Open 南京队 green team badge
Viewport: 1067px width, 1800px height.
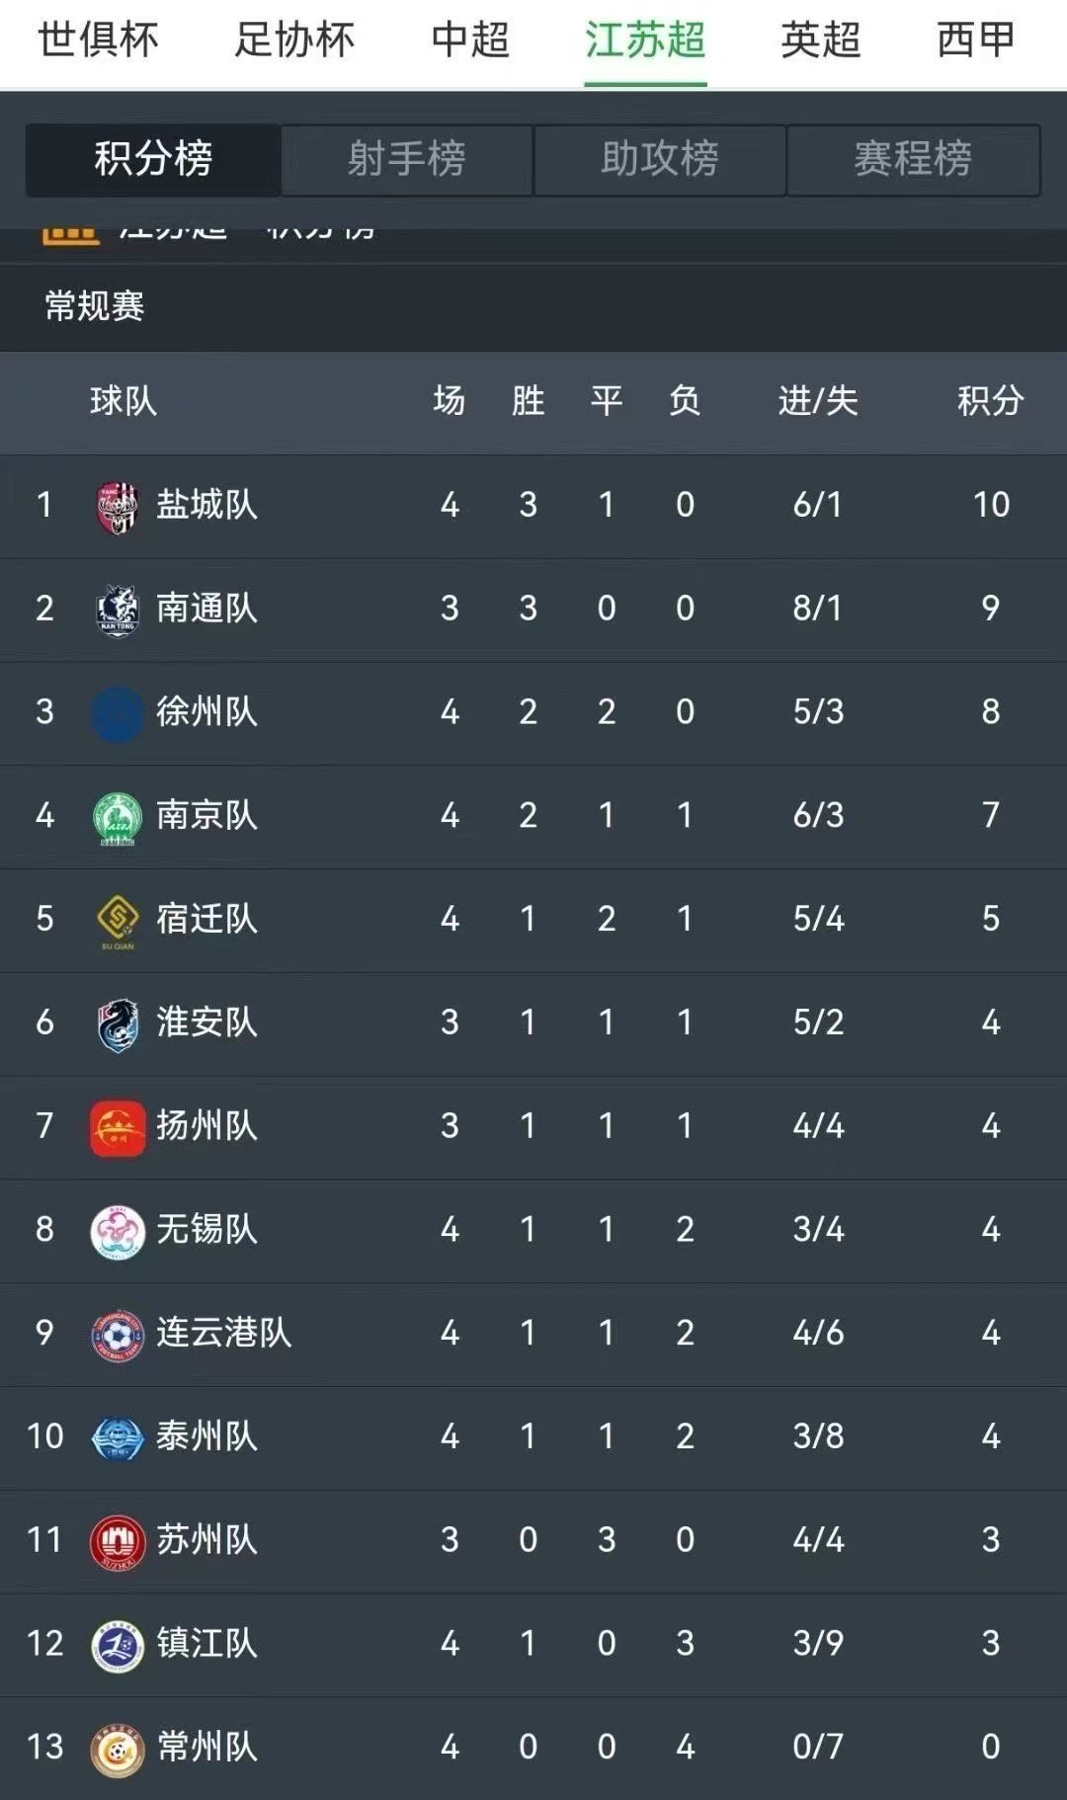tap(117, 818)
